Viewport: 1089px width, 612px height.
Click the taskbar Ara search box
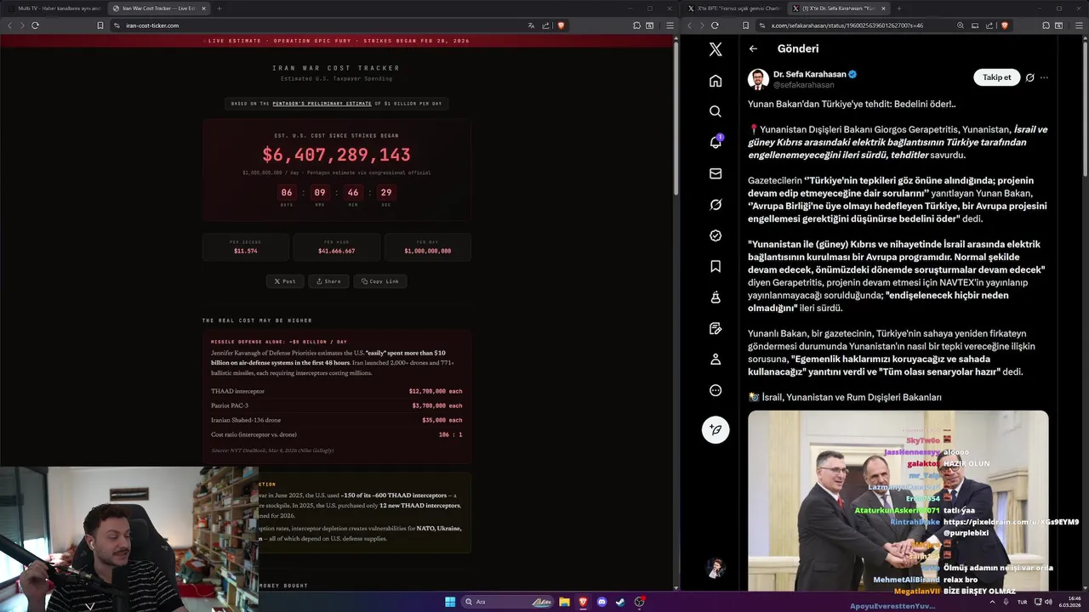click(x=508, y=602)
